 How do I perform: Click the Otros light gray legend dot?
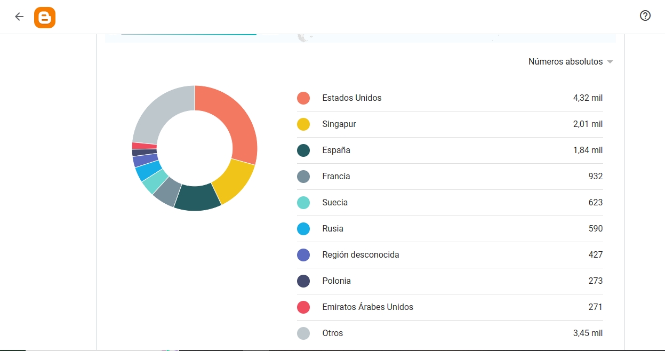[303, 333]
